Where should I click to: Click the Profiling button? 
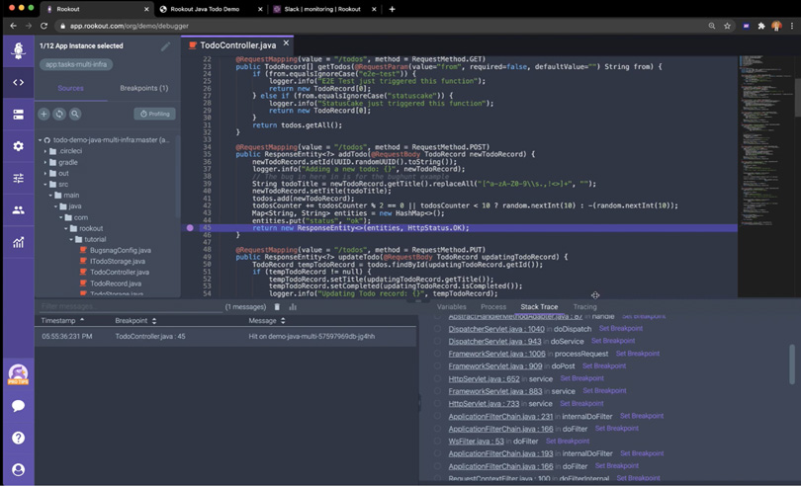tap(155, 114)
